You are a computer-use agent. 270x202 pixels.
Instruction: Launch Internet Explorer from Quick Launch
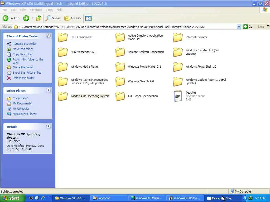(x=43, y=198)
